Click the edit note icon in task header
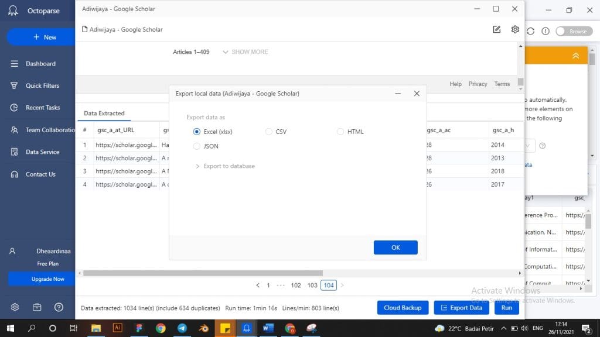 (497, 29)
